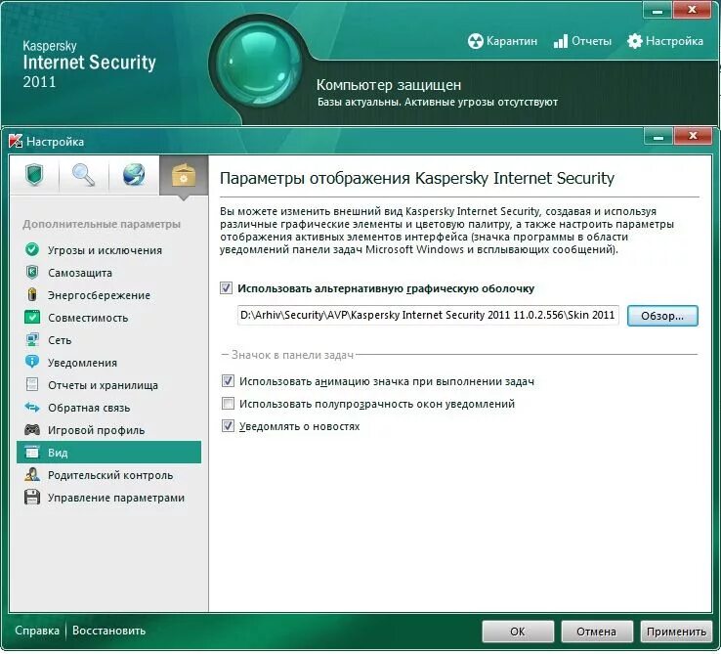The height and width of the screenshot is (654, 721).
Task: Open the Update globe tab
Action: (x=134, y=175)
